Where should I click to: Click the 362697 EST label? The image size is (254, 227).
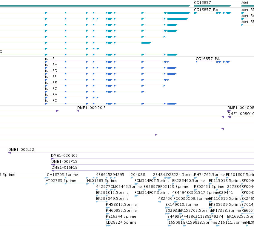click(151, 187)
